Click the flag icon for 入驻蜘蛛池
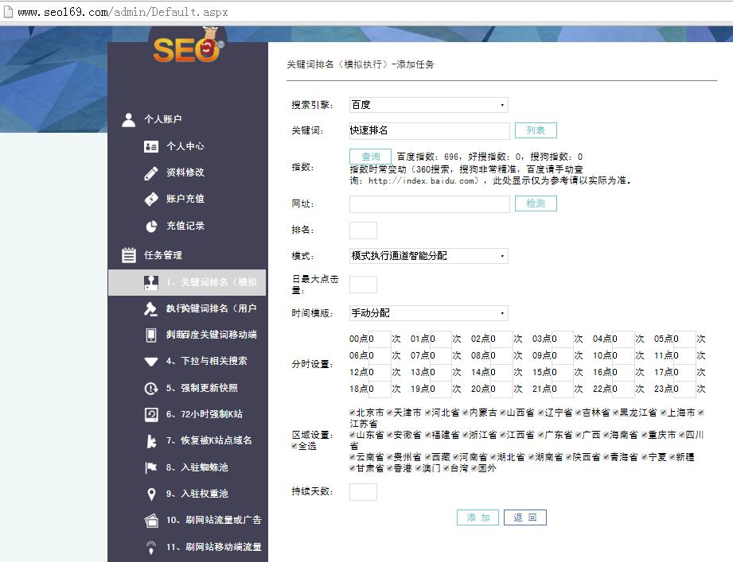 point(151,467)
